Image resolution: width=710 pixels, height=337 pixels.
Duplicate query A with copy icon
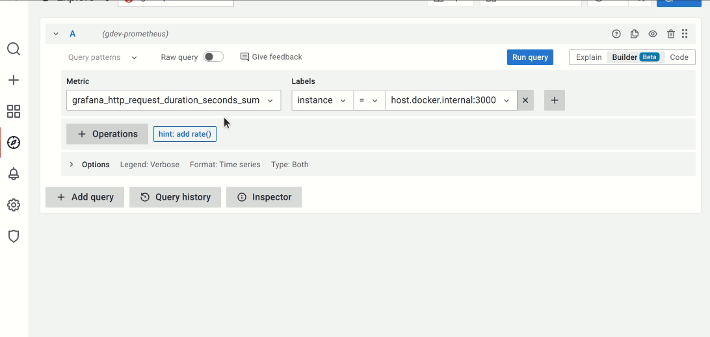point(635,34)
